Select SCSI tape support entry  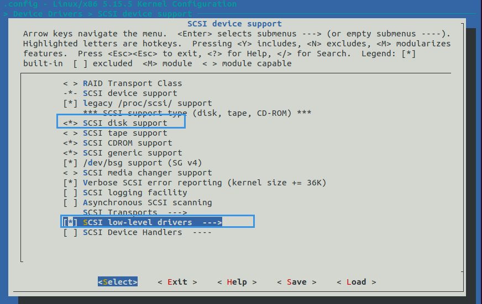[x=125, y=133]
